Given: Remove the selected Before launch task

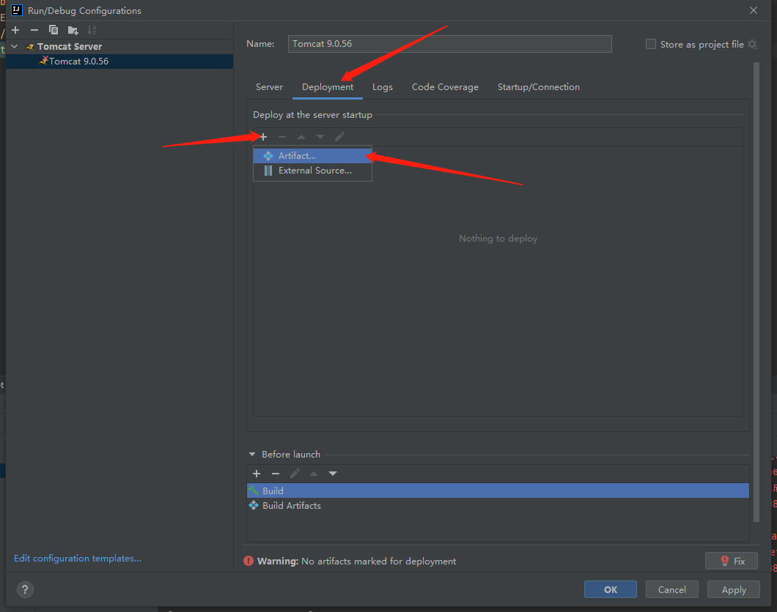Looking at the screenshot, I should 276,474.
